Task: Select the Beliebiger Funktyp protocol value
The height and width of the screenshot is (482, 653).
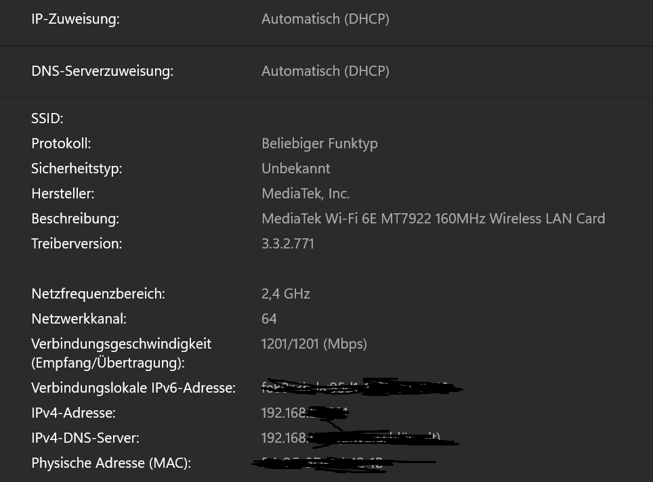Action: click(320, 144)
